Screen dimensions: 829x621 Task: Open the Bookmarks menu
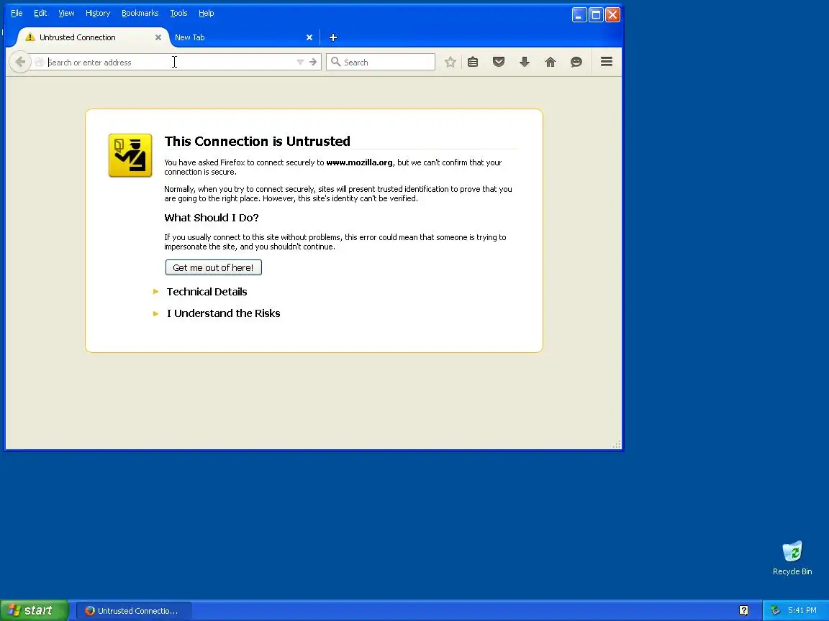[x=140, y=13]
